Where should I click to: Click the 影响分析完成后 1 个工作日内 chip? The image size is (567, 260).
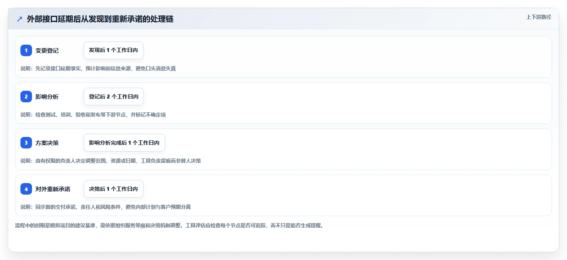tap(124, 143)
